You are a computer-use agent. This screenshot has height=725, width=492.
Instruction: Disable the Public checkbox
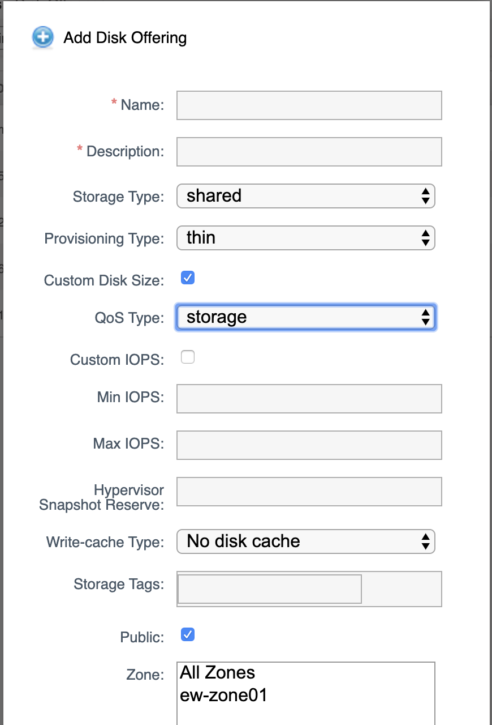tap(187, 634)
